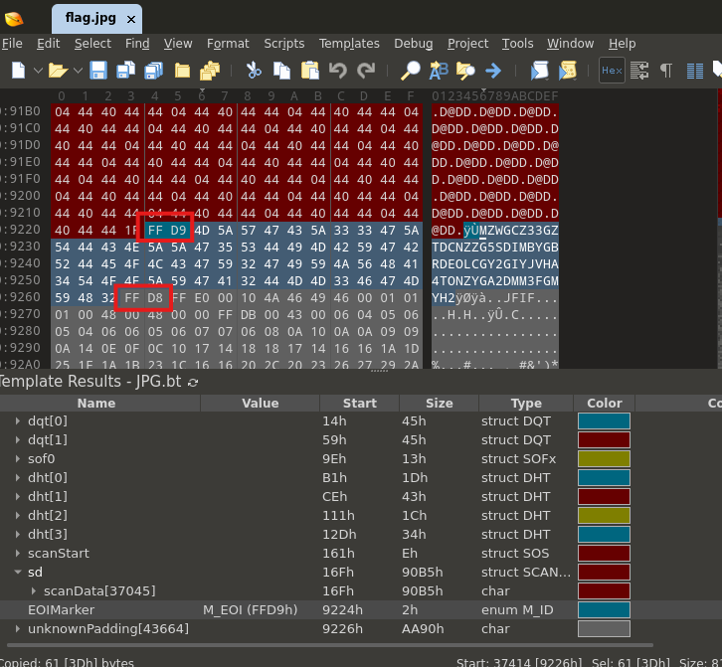This screenshot has width=722, height=667.
Task: Expand the sof0 tree row
Action: (x=18, y=458)
